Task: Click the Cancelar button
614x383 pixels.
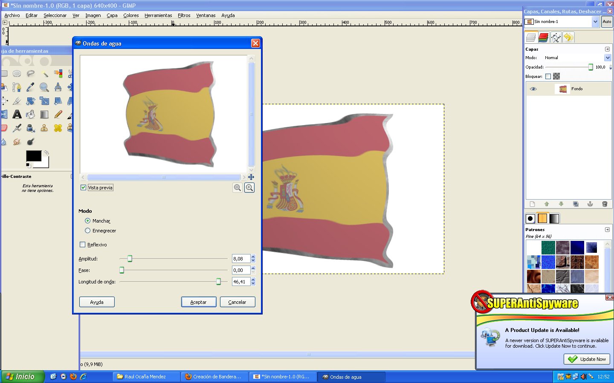Action: (x=237, y=302)
